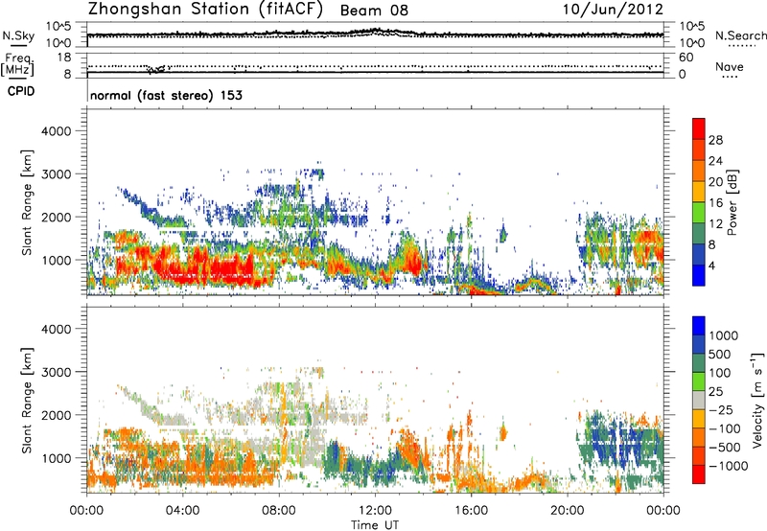The height and width of the screenshot is (531, 767).
Task: Click 'normal (fast stereo) 153' text
Action: [x=166, y=95]
